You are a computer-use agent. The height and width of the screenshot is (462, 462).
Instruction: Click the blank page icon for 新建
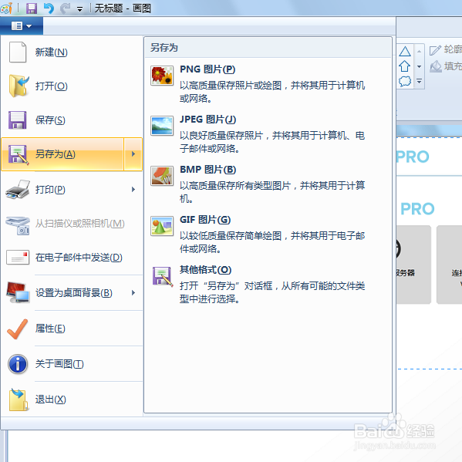18,52
